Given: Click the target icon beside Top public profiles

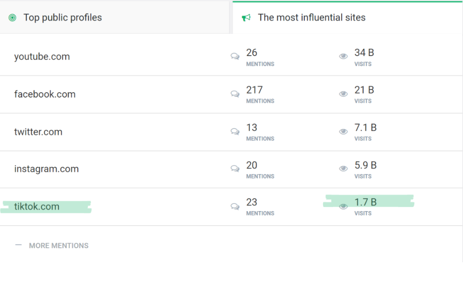Looking at the screenshot, I should [x=13, y=18].
